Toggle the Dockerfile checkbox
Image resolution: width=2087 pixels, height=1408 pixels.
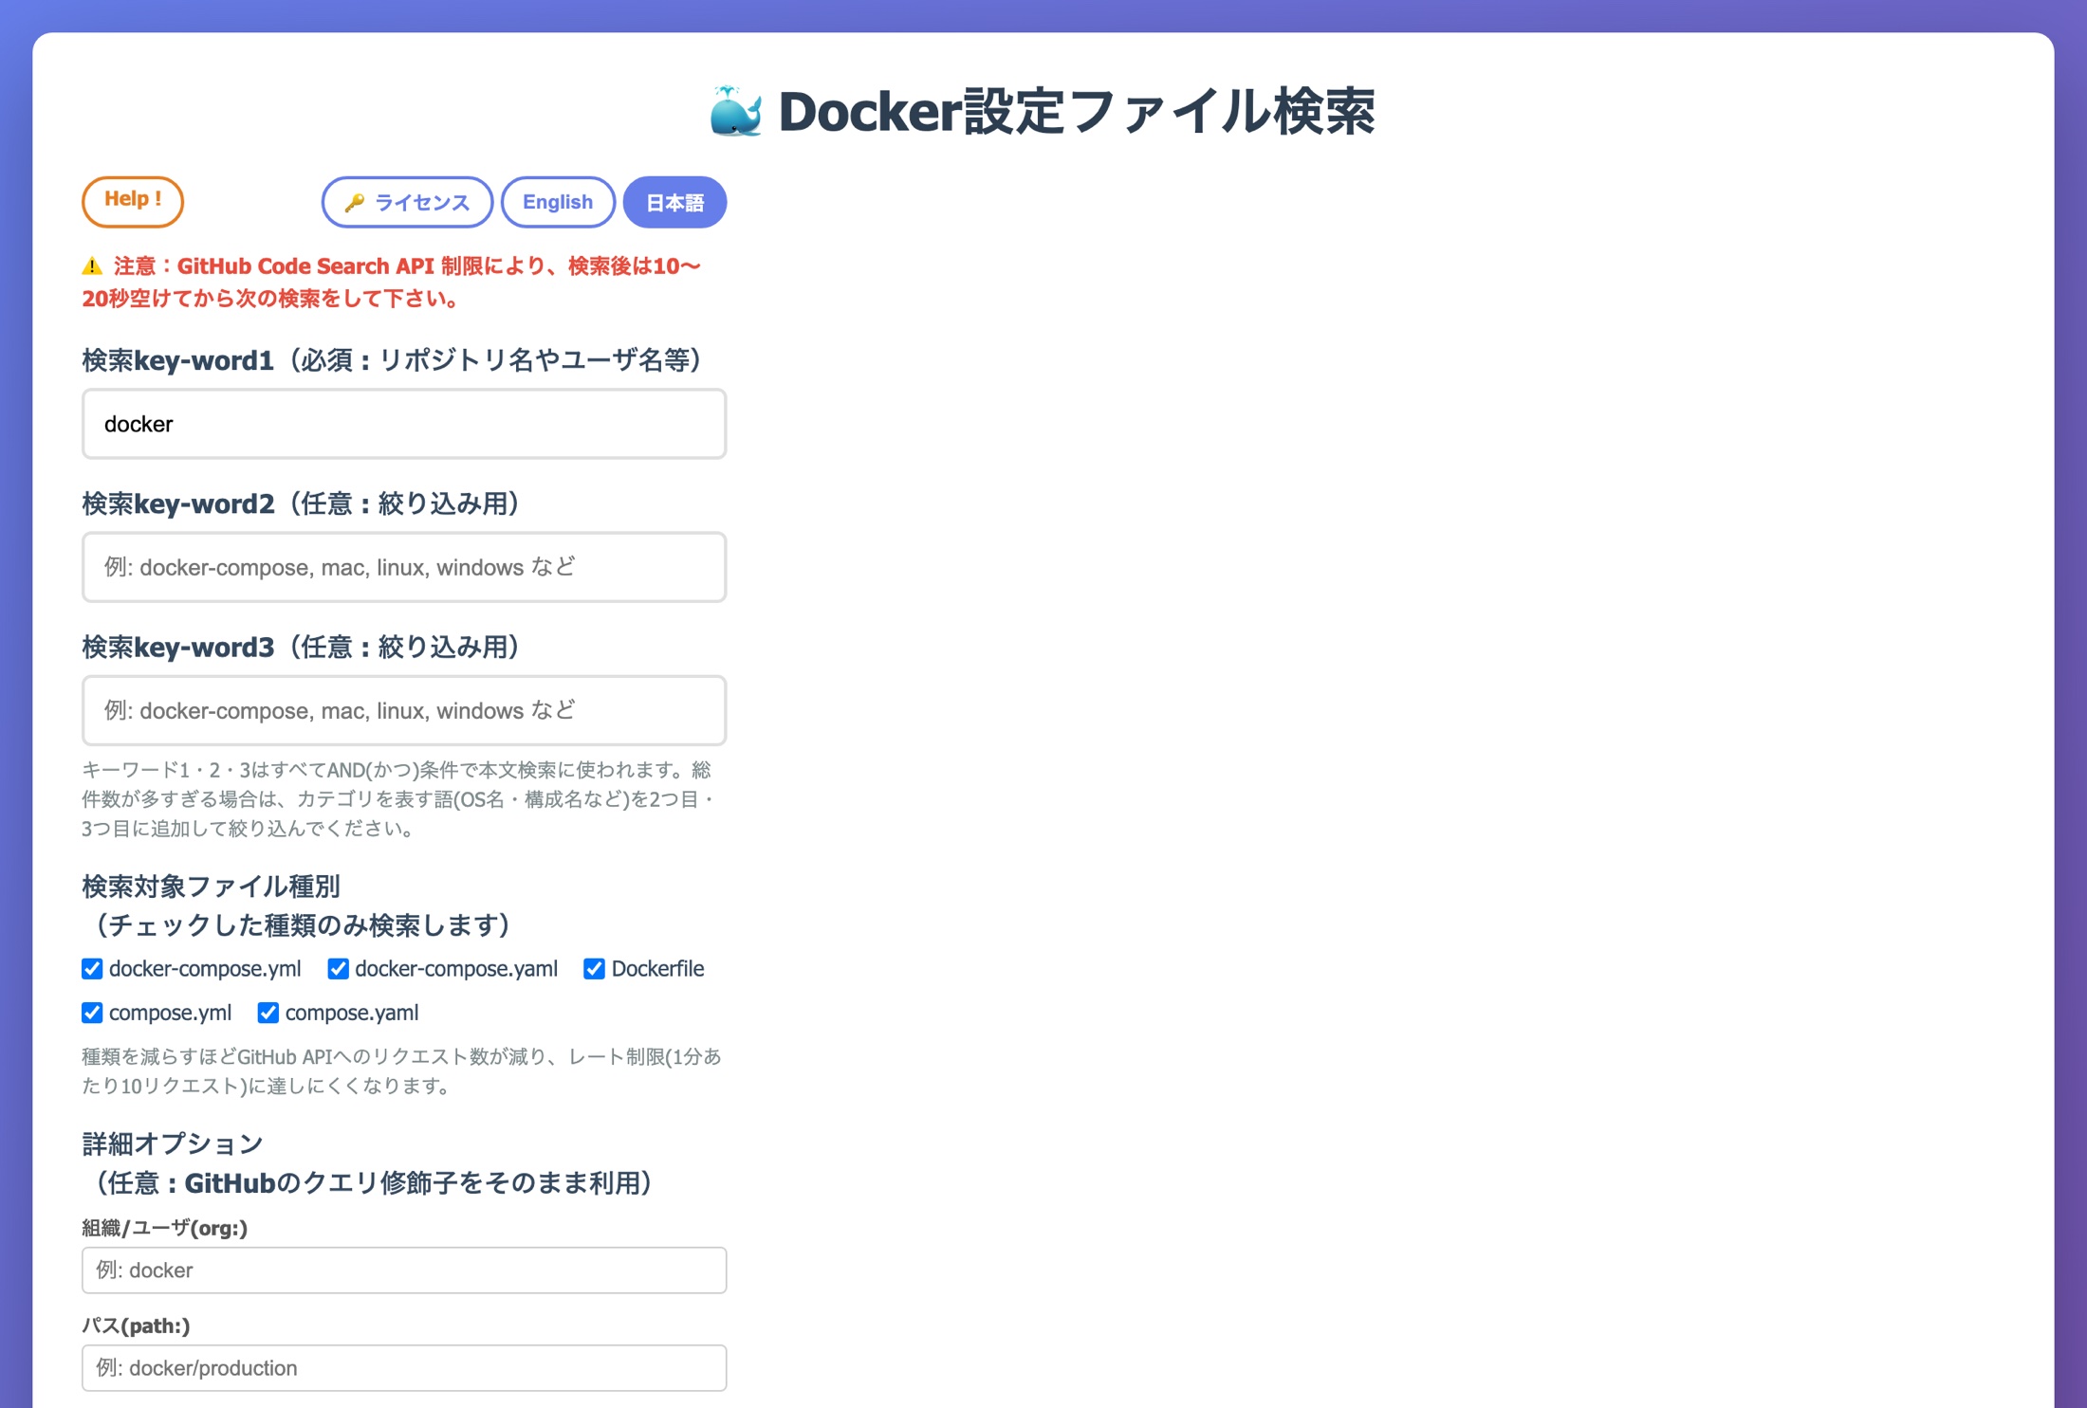point(594,968)
